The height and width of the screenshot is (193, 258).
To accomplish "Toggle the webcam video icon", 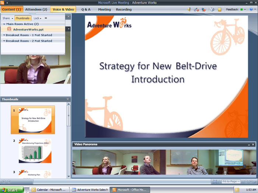I will [x=203, y=10].
